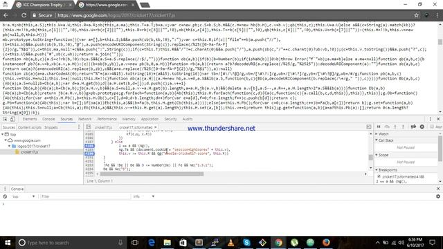
Task: Toggle the breakpoint on line 4190
Action: tap(89, 154)
